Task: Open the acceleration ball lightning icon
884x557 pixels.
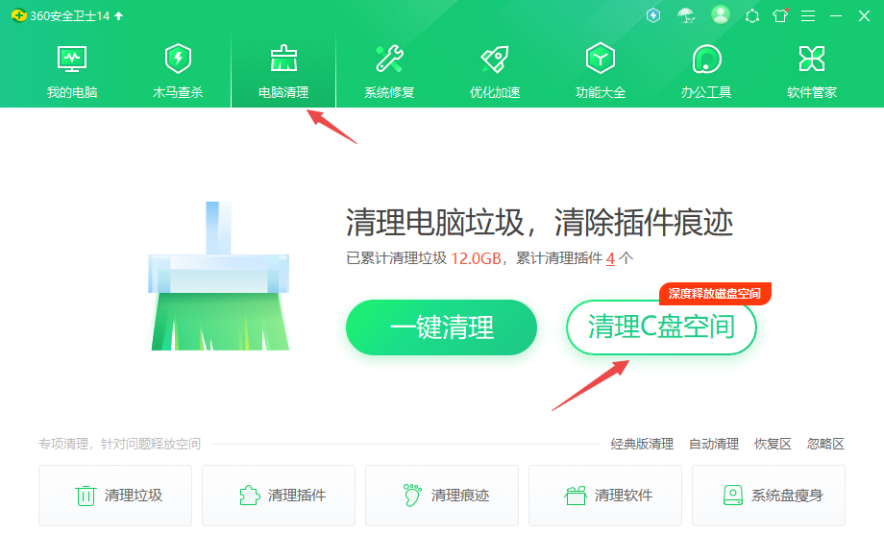Action: 653,15
